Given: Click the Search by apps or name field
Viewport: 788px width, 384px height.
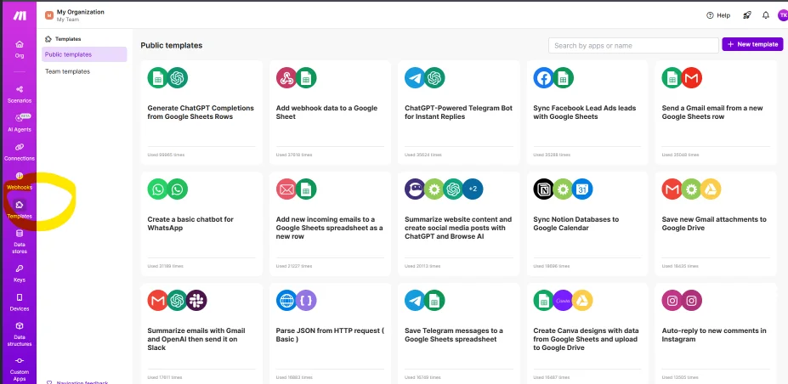Looking at the screenshot, I should [x=633, y=45].
